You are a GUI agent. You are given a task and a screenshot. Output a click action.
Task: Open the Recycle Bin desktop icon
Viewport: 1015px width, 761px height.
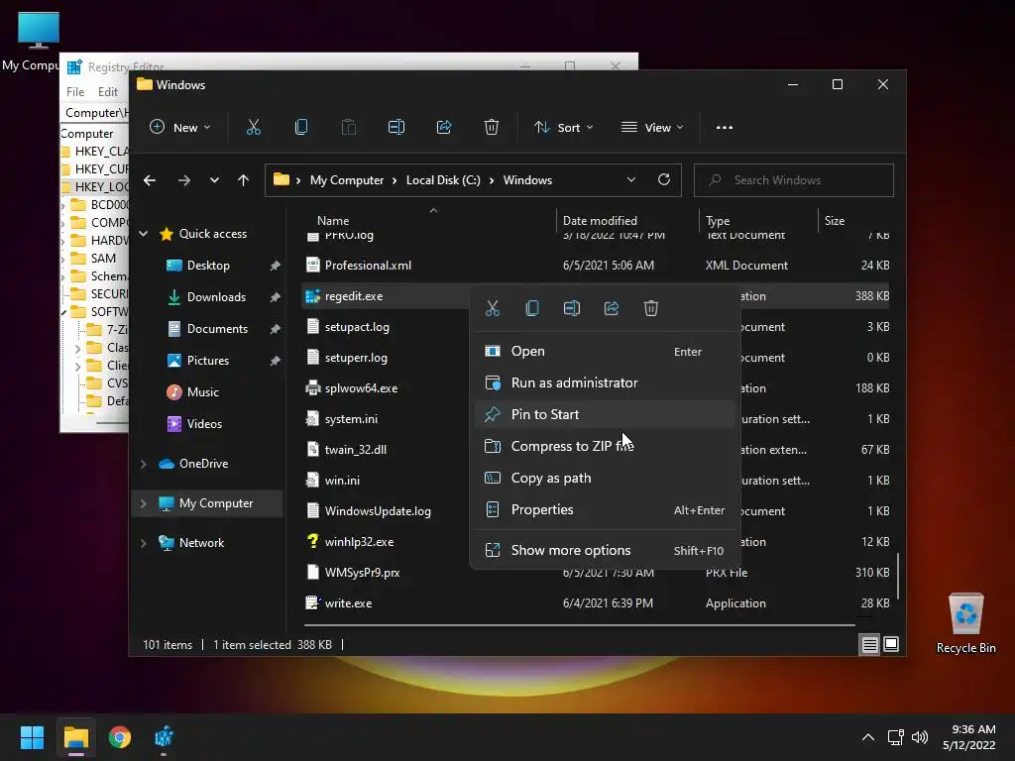click(x=965, y=622)
